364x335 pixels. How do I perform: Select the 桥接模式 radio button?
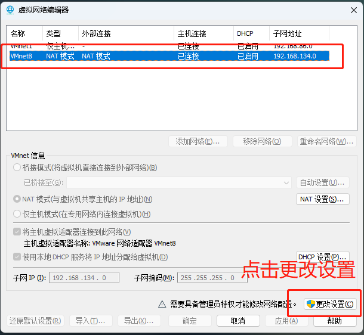coord(17,167)
